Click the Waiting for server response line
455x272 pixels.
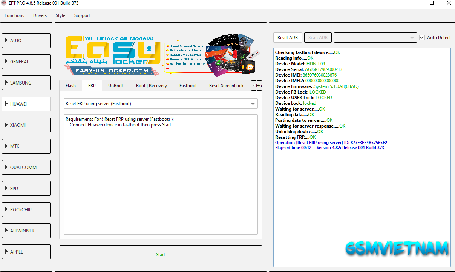pos(310,126)
